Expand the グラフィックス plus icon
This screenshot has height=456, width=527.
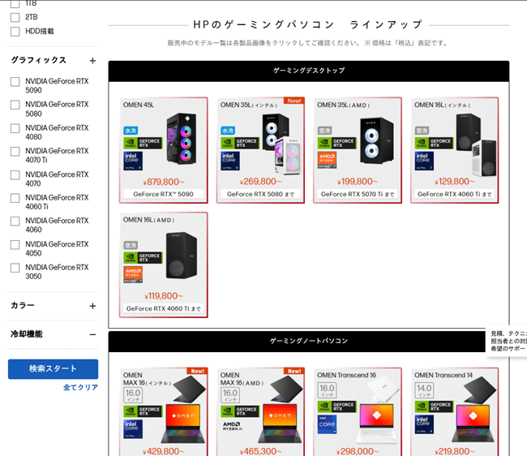click(x=92, y=61)
